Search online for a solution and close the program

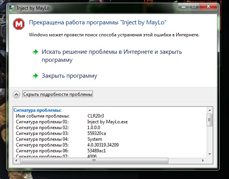[112, 56]
